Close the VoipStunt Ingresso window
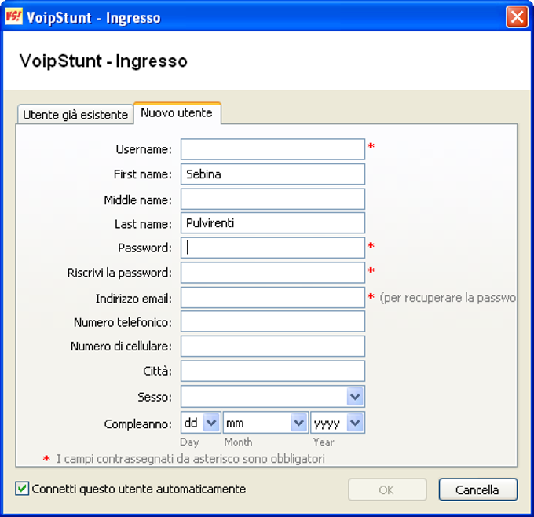534x517 pixels. tap(517, 16)
